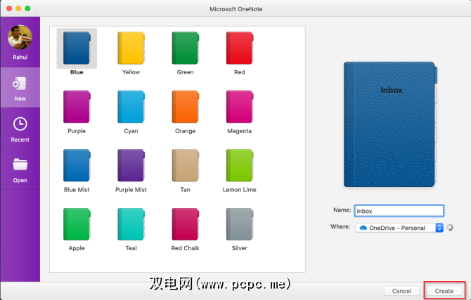Choose the Teal notebook icon

point(131,224)
